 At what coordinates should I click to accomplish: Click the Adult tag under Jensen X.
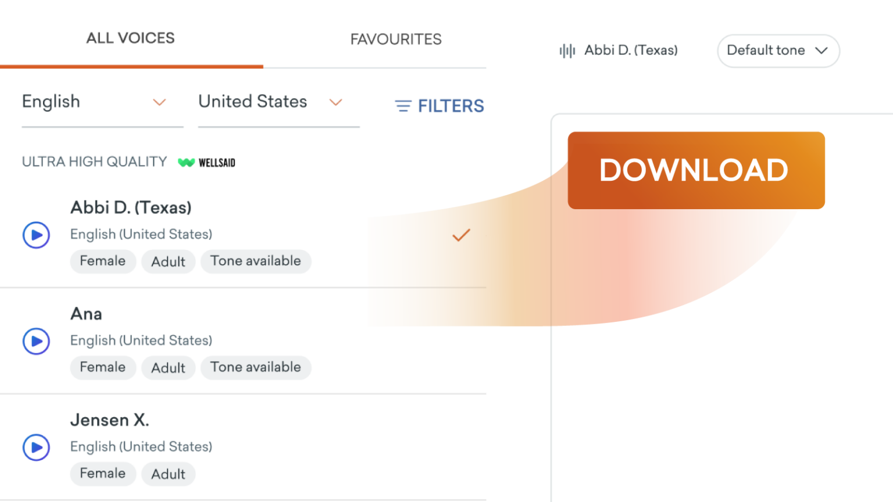coord(168,474)
